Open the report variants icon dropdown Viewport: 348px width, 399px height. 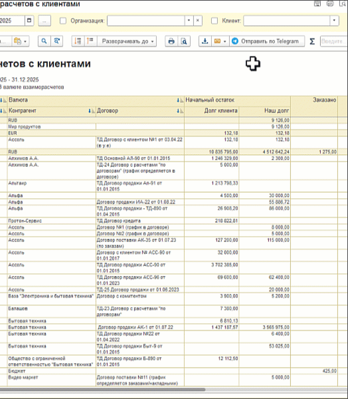[x=21, y=41]
